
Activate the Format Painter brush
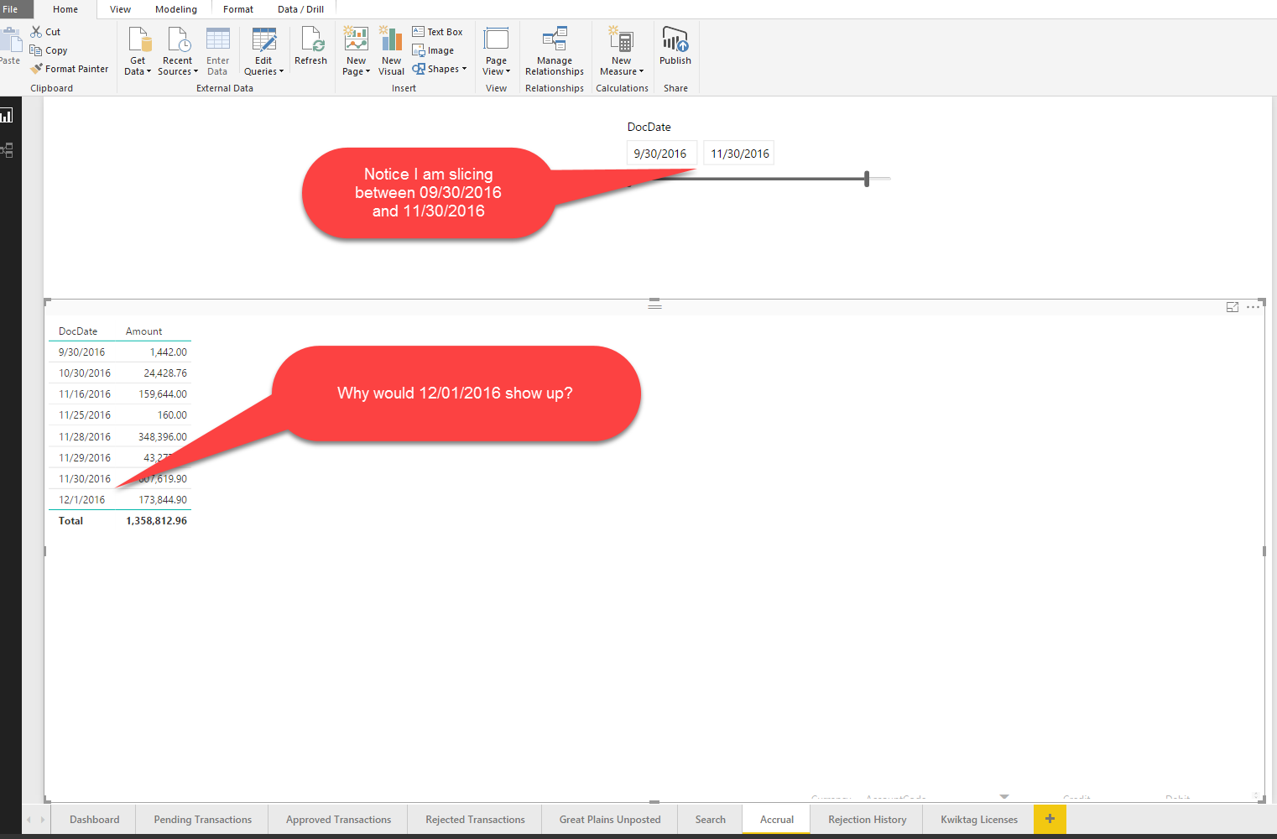pyautogui.click(x=36, y=69)
